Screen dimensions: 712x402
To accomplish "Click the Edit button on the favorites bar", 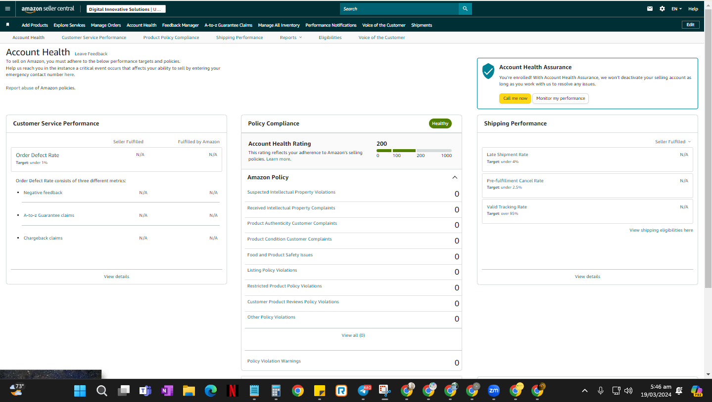I will [691, 25].
